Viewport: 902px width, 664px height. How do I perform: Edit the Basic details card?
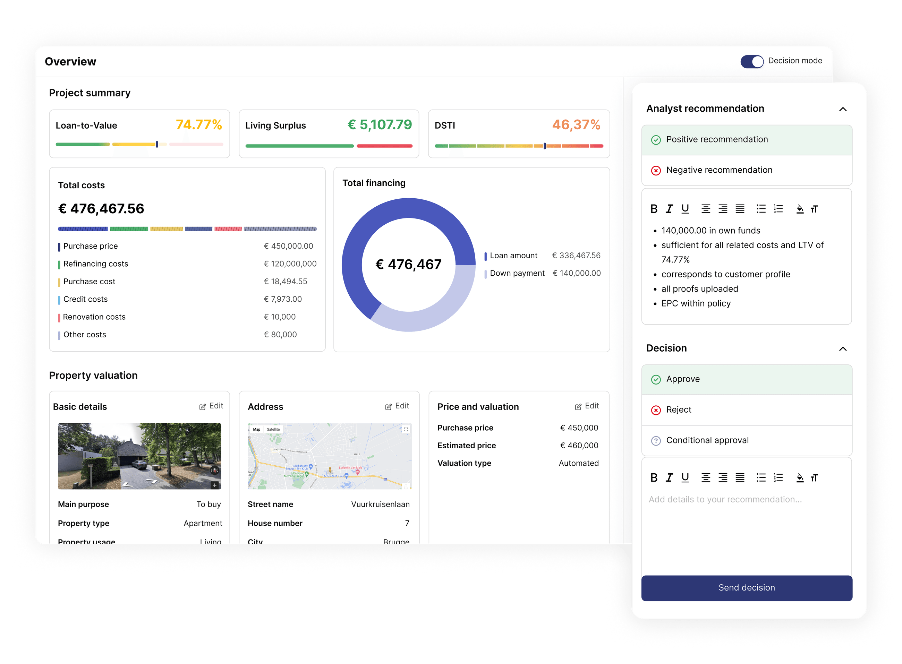[211, 406]
